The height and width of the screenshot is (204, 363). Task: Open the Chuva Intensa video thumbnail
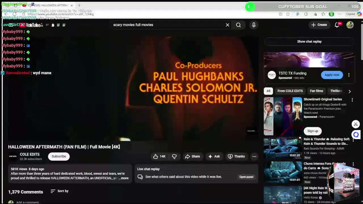(x=283, y=172)
